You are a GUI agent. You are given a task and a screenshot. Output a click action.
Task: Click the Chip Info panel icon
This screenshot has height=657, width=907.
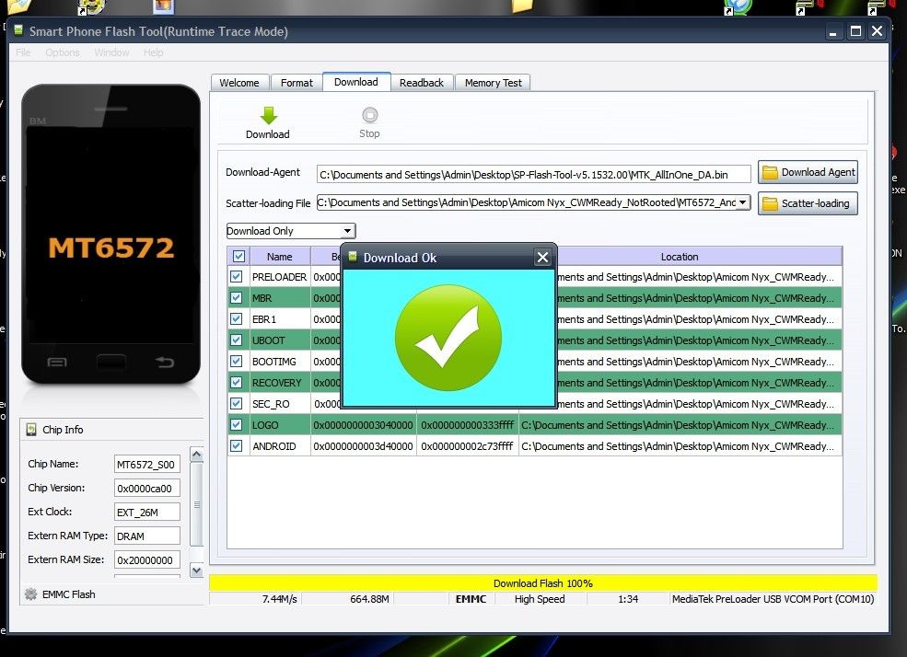click(31, 430)
